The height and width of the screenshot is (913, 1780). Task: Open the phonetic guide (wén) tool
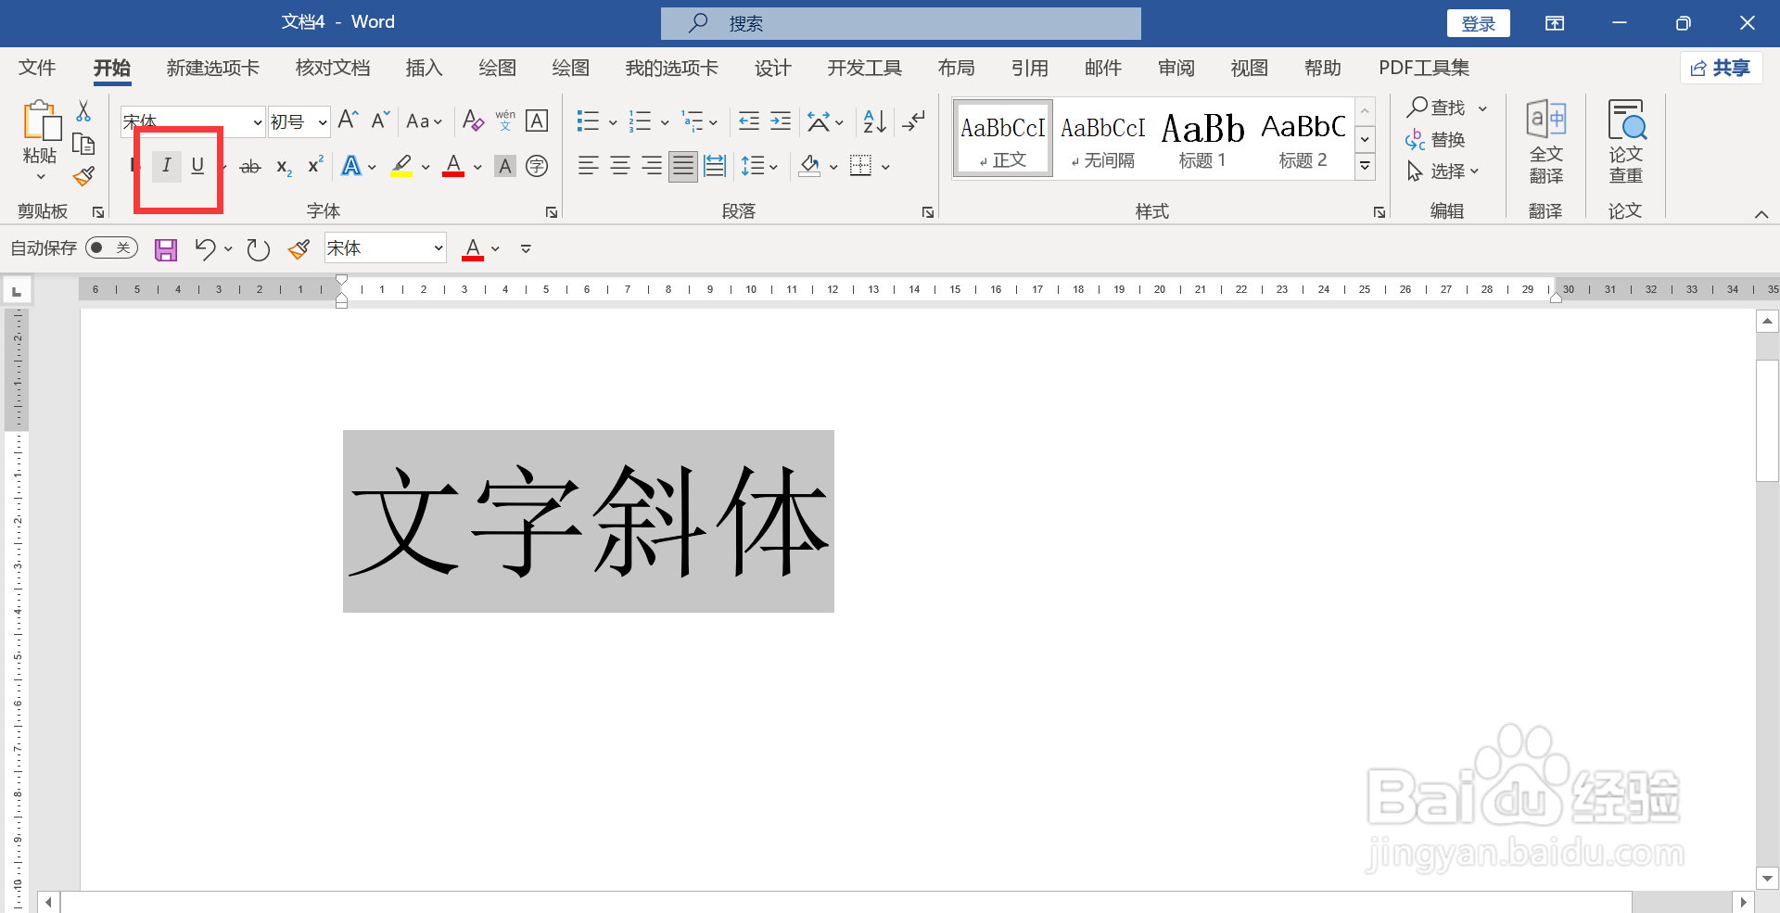(x=505, y=120)
